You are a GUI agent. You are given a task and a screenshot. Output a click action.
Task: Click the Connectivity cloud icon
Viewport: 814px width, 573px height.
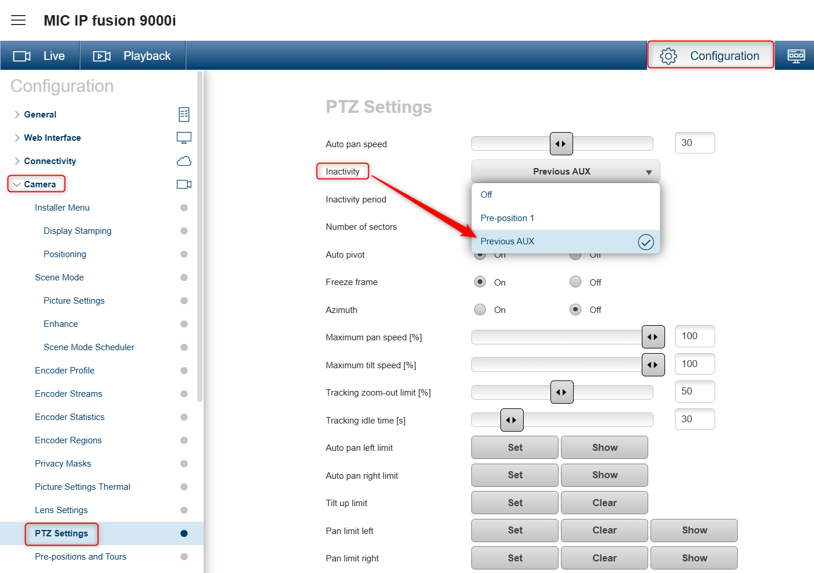(x=184, y=161)
